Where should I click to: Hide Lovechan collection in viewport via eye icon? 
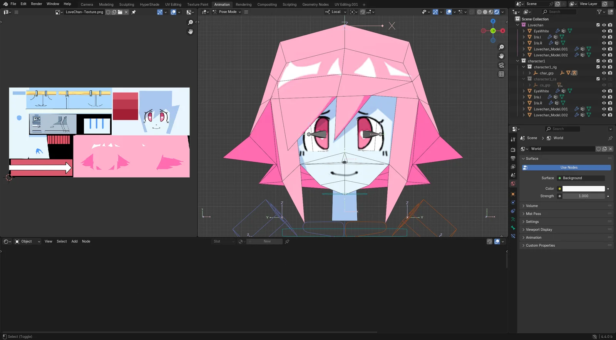click(x=604, y=25)
